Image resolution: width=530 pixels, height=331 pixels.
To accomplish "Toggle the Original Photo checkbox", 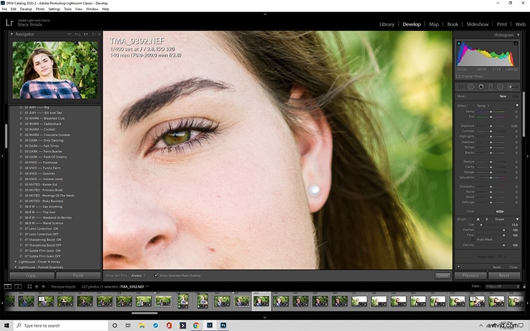I will 458,76.
